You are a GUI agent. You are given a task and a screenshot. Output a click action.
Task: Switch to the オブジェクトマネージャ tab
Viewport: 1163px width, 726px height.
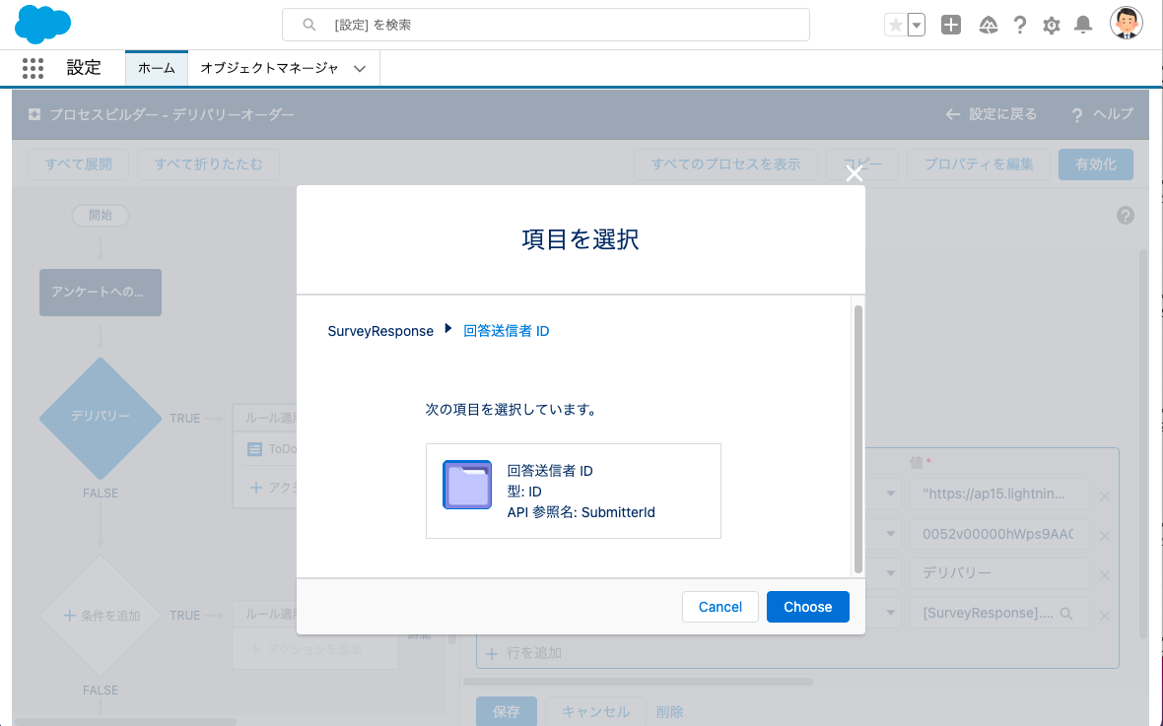(x=269, y=68)
